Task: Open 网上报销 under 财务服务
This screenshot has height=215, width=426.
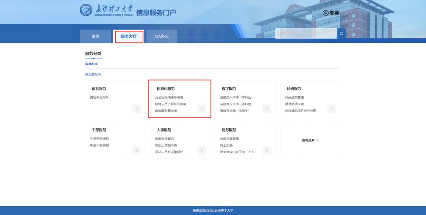Action: point(226,145)
